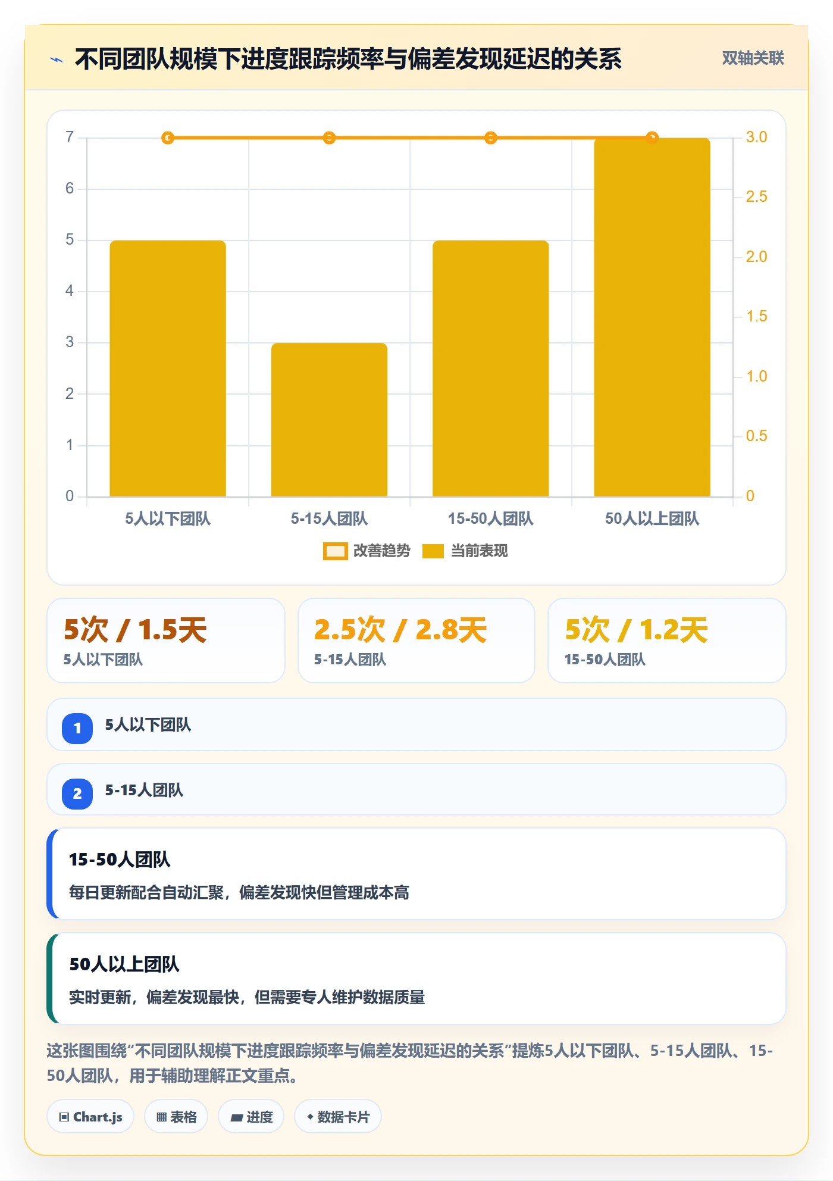Click the bar for 15-50人团队
The image size is (833, 1181).
point(490,368)
